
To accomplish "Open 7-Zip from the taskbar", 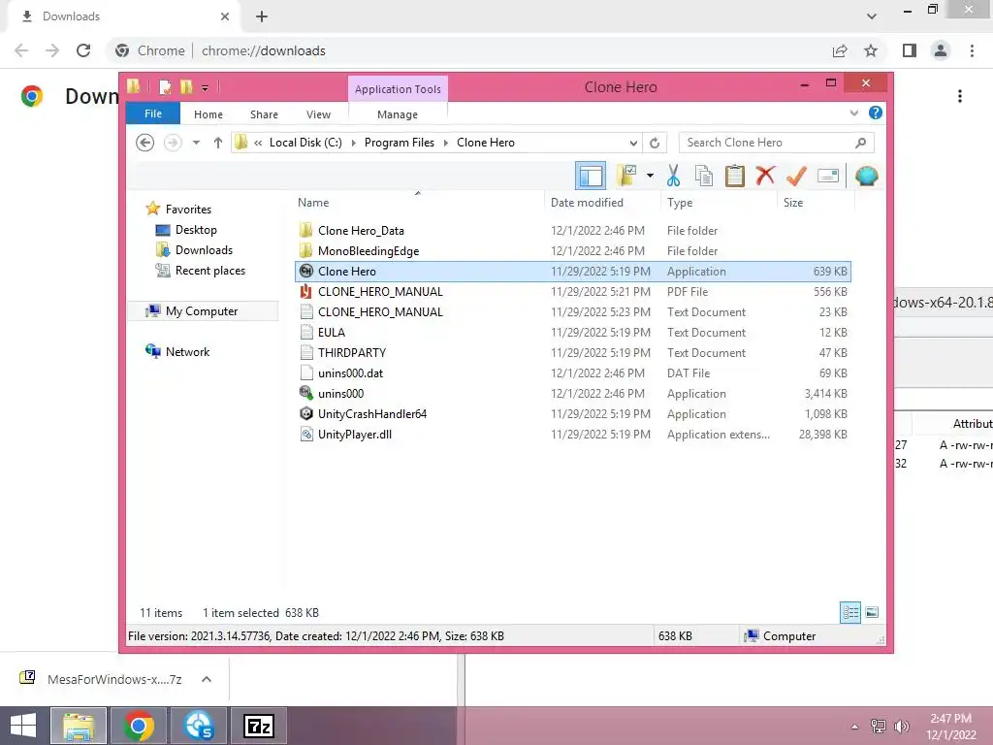I will point(258,726).
